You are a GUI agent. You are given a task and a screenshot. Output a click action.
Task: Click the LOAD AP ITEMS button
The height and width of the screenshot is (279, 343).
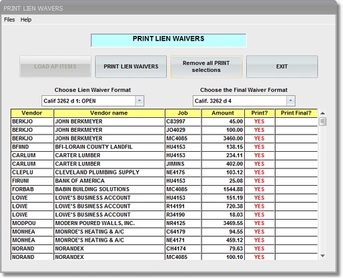55,67
